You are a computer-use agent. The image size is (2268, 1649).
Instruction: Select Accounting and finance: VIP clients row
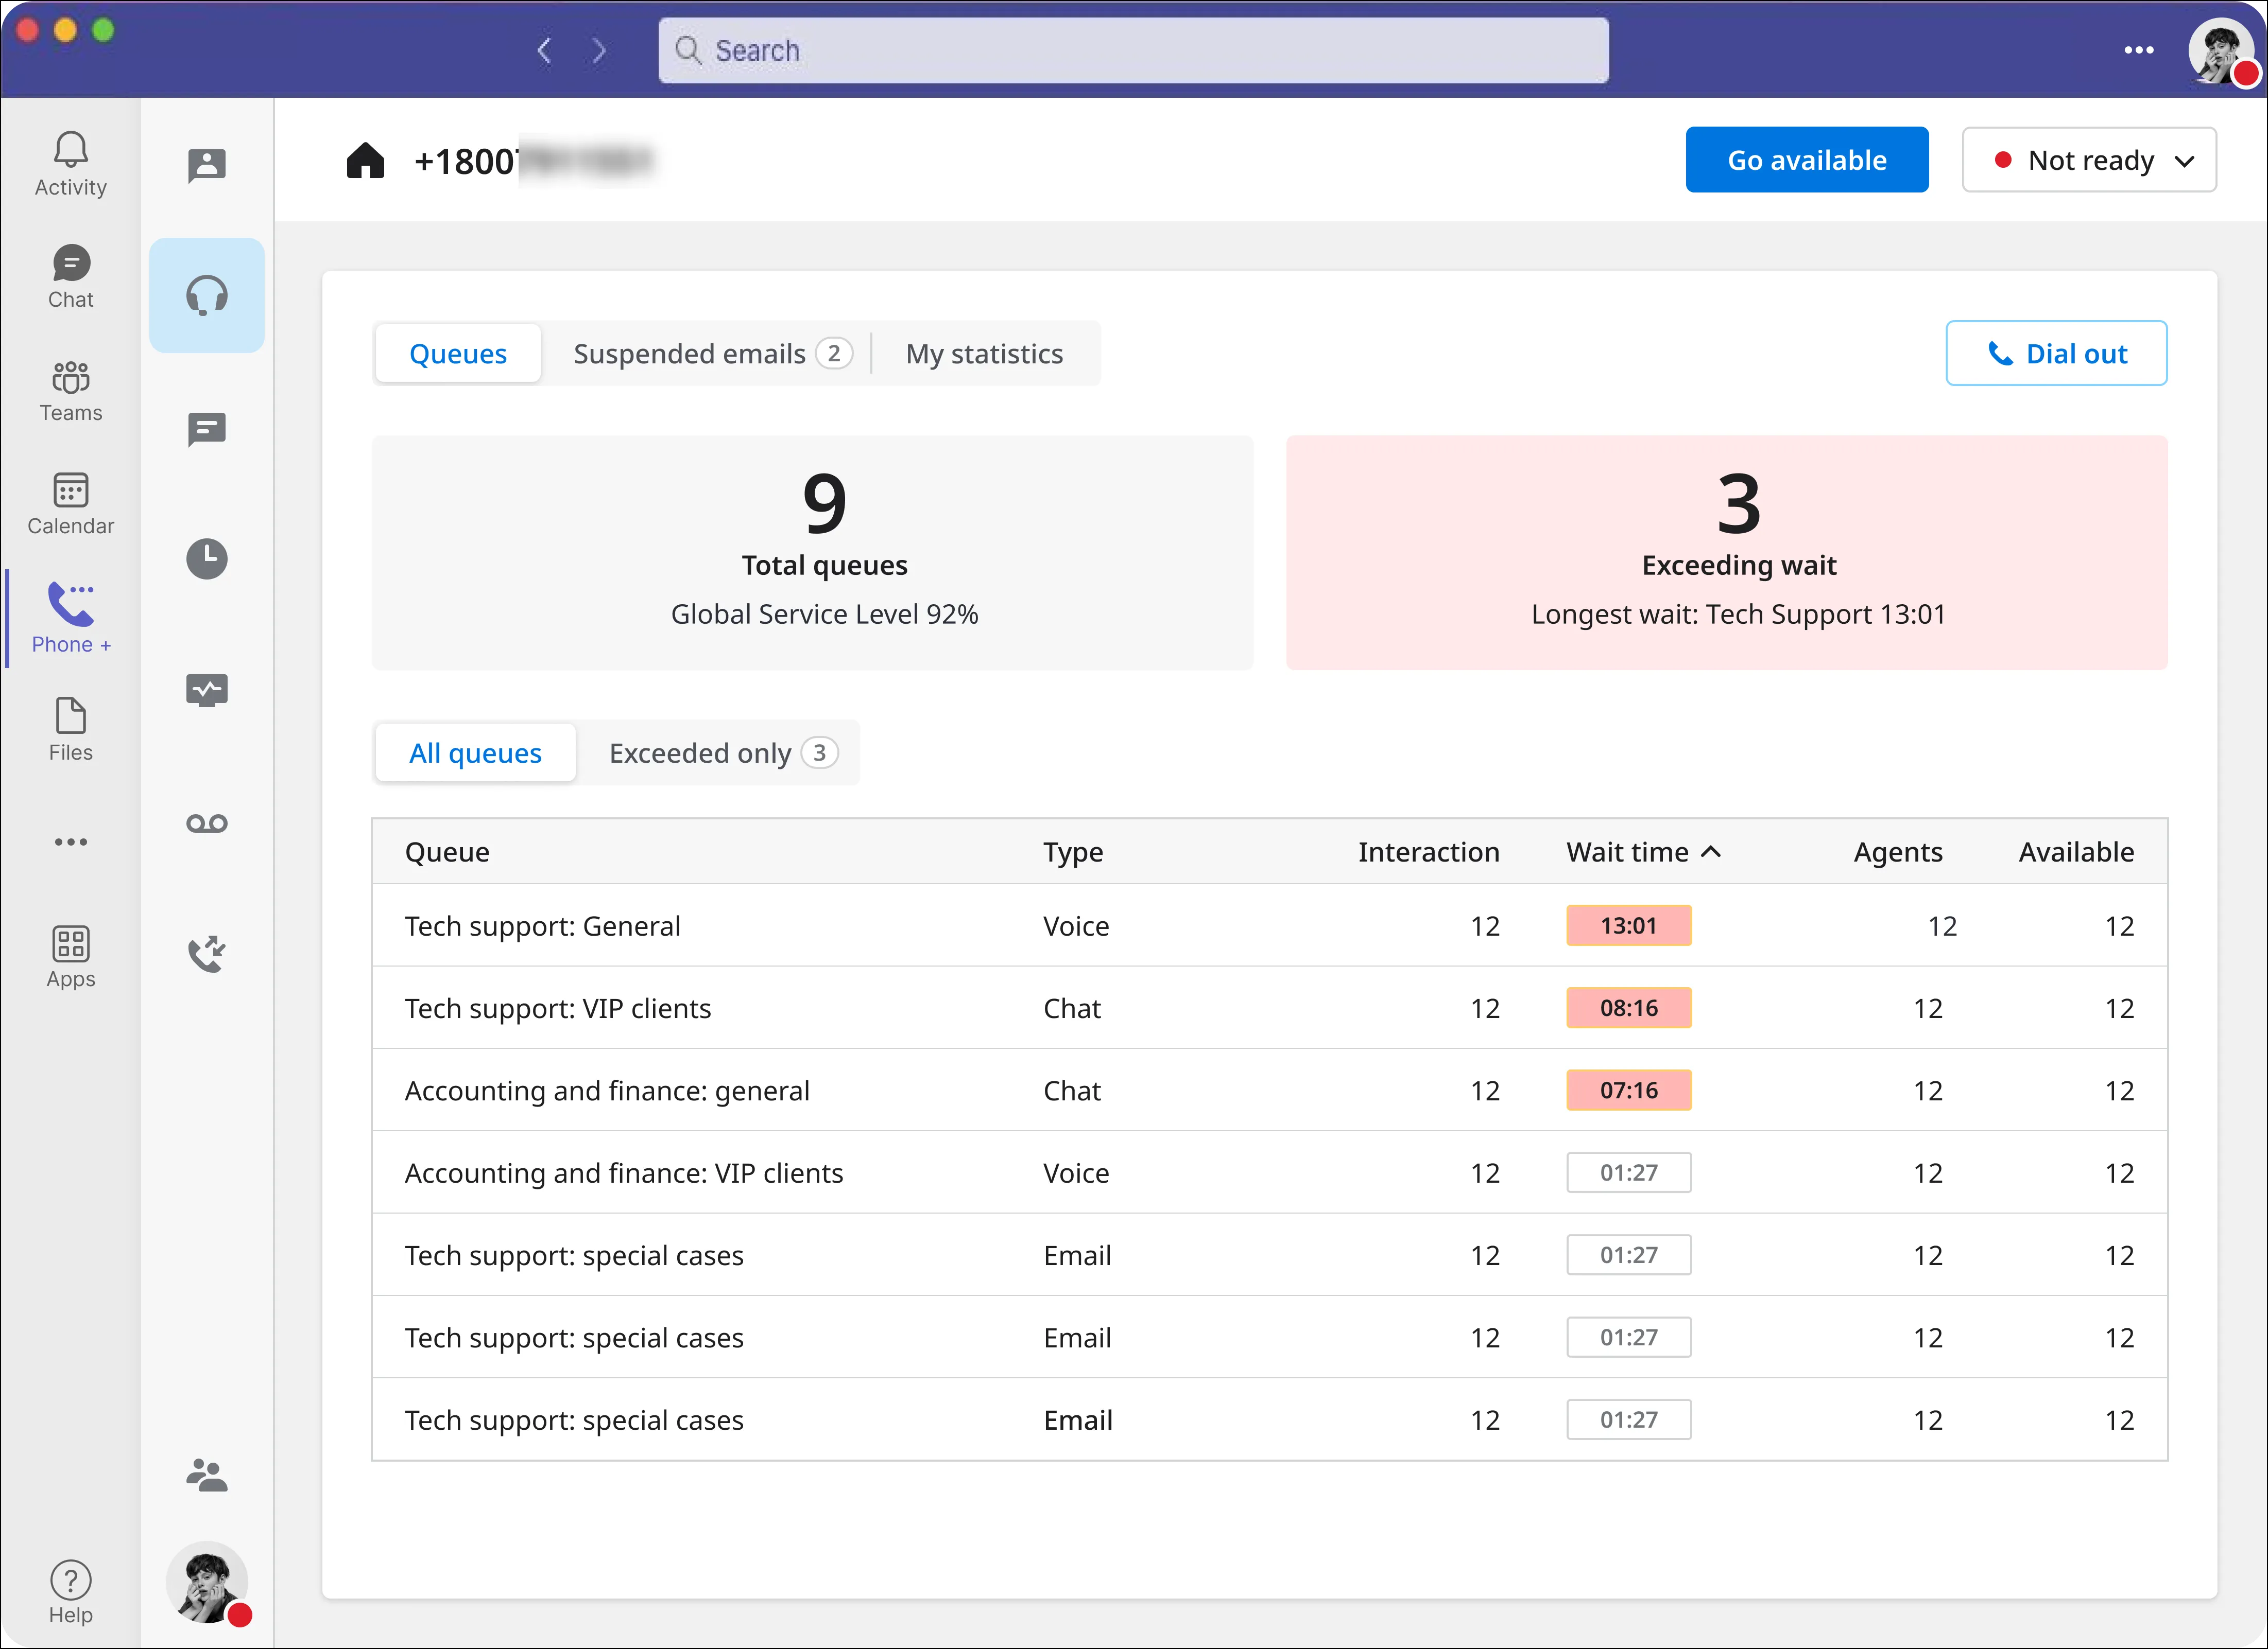click(x=1269, y=1173)
